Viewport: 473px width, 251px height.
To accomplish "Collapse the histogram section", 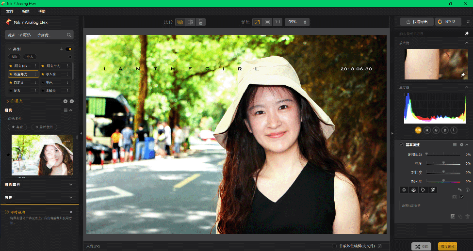I will 467,87.
